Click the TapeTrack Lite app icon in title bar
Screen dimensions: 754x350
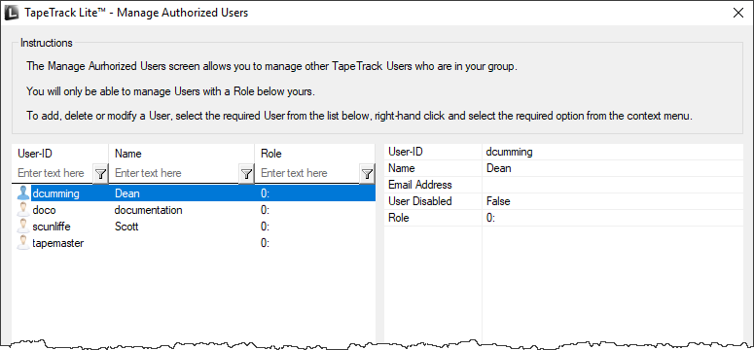coord(12,13)
